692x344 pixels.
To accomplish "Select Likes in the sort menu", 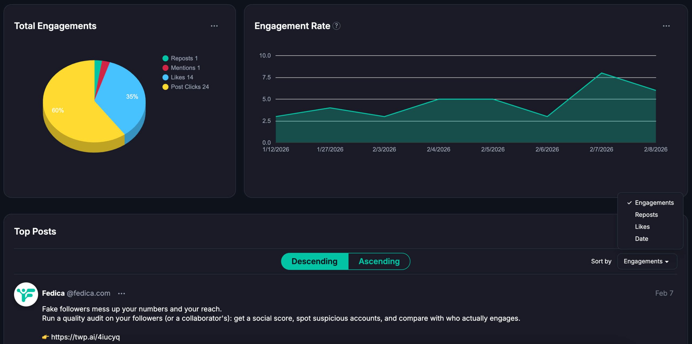I will pos(642,227).
